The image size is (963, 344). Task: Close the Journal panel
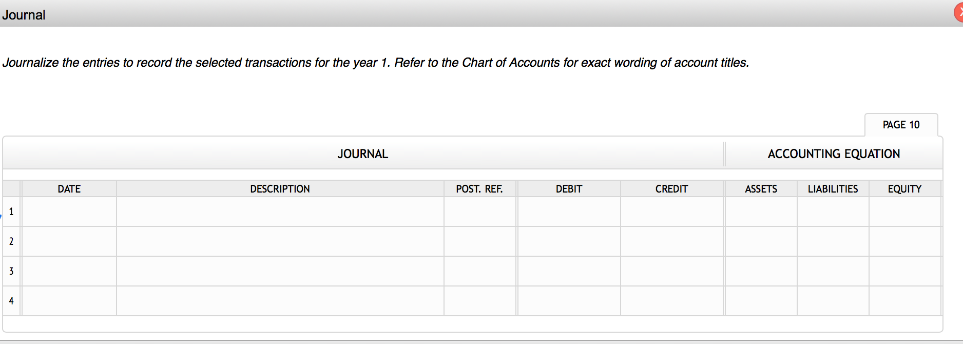pyautogui.click(x=959, y=11)
